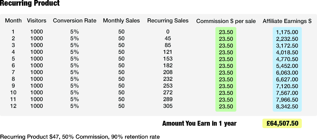
Task: Select earnings cell 7,966.50
Action: click(x=287, y=100)
